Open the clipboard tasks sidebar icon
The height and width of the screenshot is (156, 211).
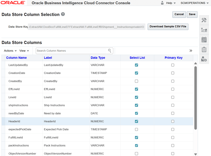tap(204, 49)
